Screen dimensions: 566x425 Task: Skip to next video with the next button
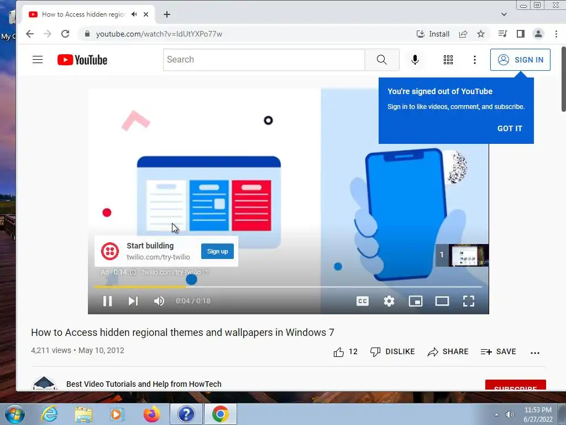pyautogui.click(x=133, y=301)
